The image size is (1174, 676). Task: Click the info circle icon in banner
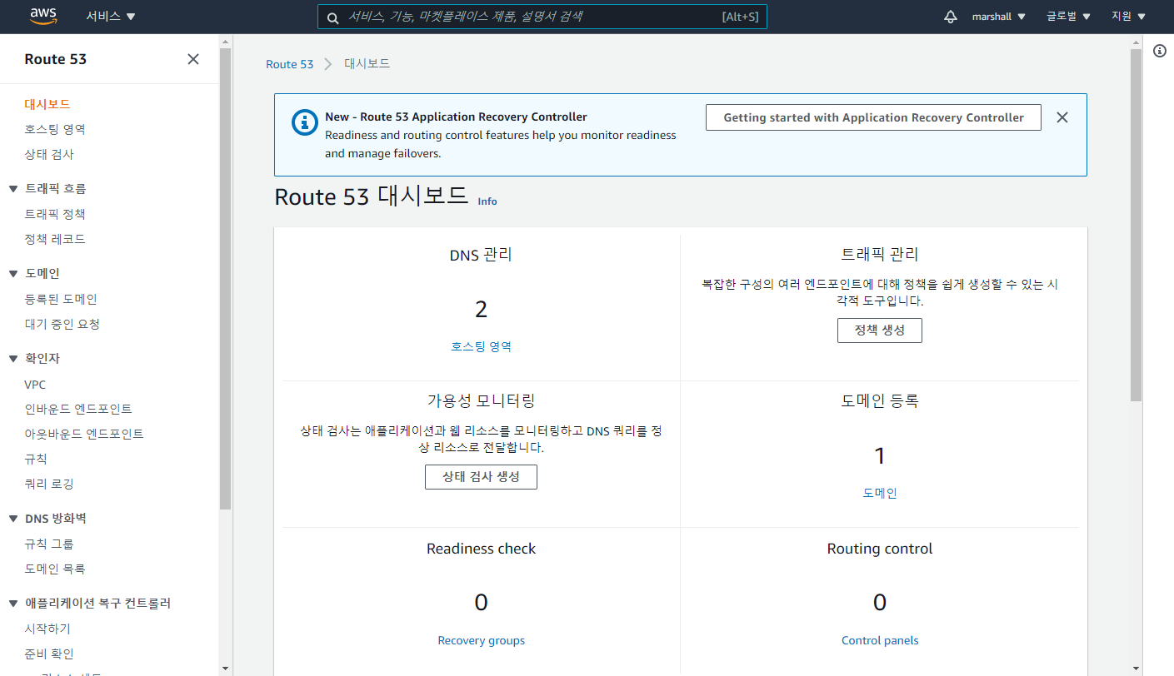coord(305,122)
